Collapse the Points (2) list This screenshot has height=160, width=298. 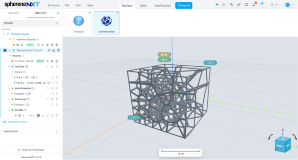13,72
